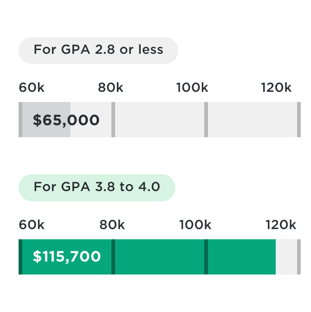The height and width of the screenshot is (312, 311).
Task: Click the 80k tick mark on the gray bar
Action: [x=113, y=120]
